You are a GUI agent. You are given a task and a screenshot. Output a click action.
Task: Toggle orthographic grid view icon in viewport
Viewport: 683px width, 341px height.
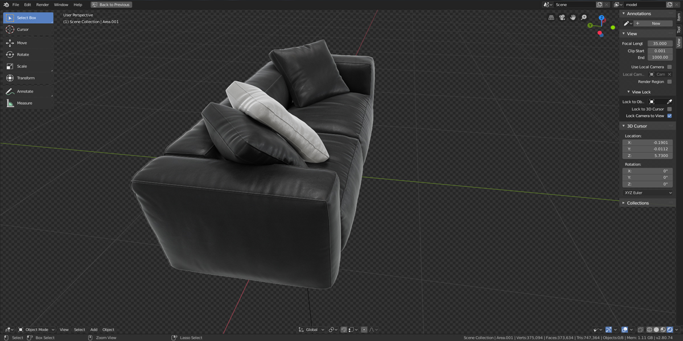coord(551,18)
